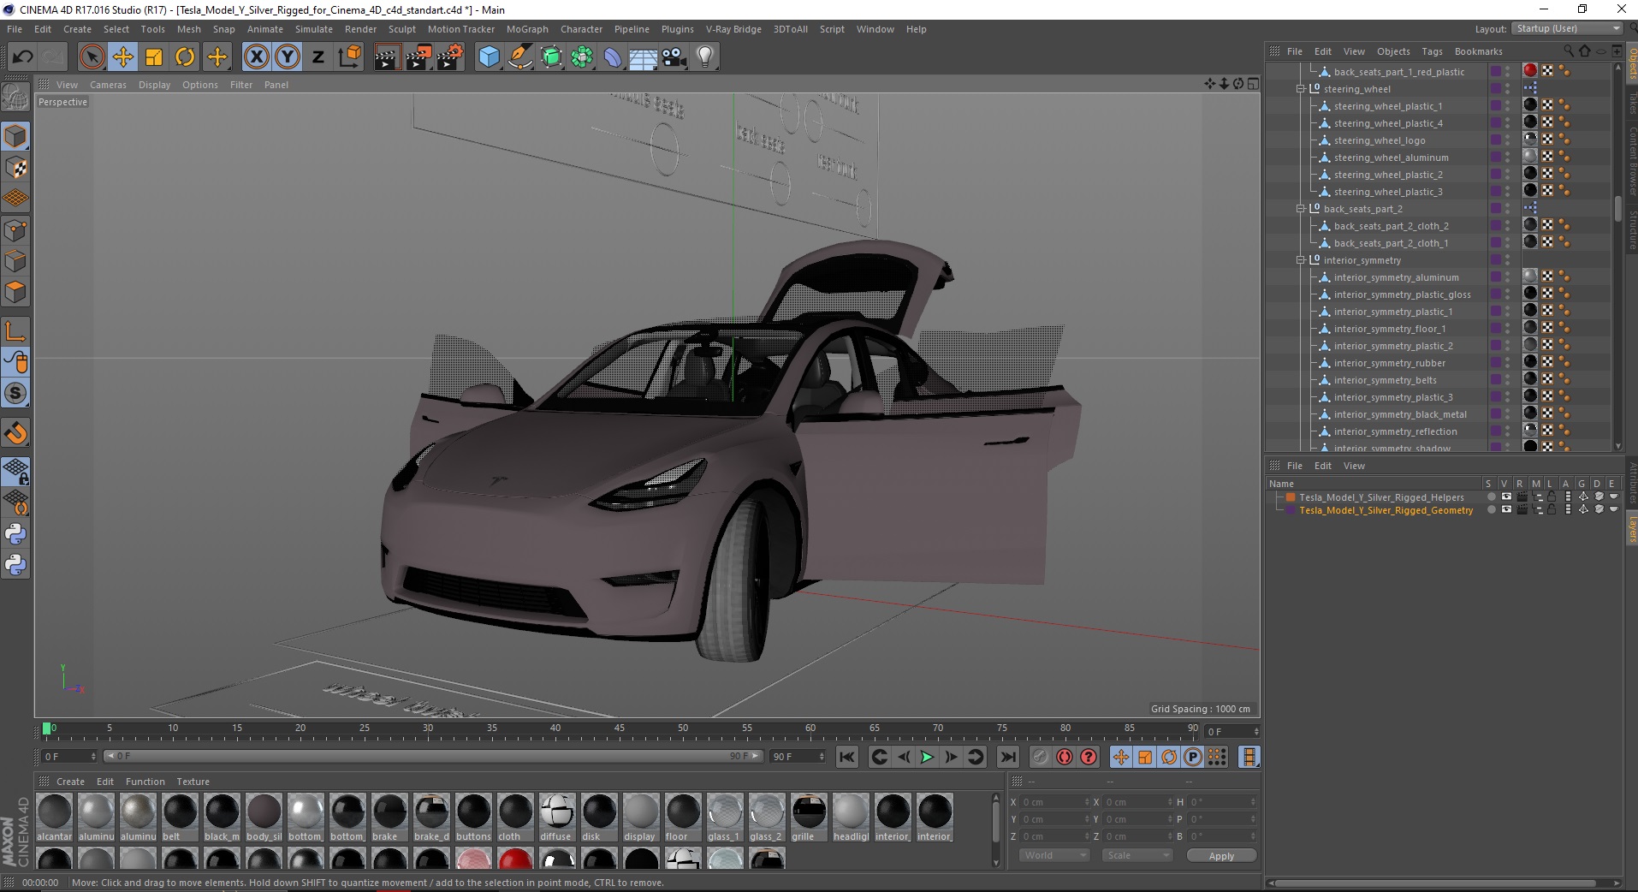This screenshot has height=892, width=1638.
Task: Activate the Rotate tool
Action: (185, 56)
